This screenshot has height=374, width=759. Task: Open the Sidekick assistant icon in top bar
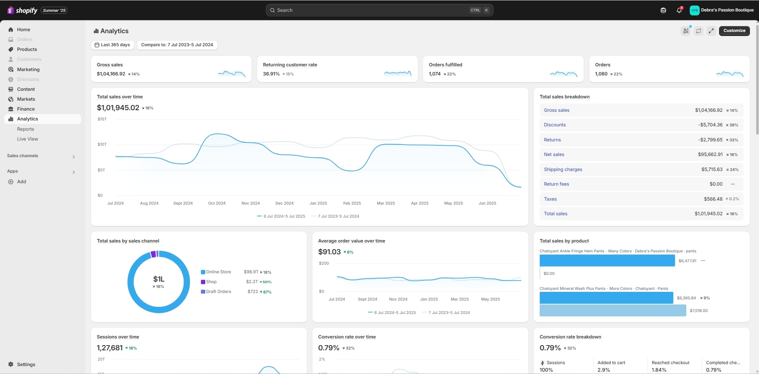click(663, 10)
